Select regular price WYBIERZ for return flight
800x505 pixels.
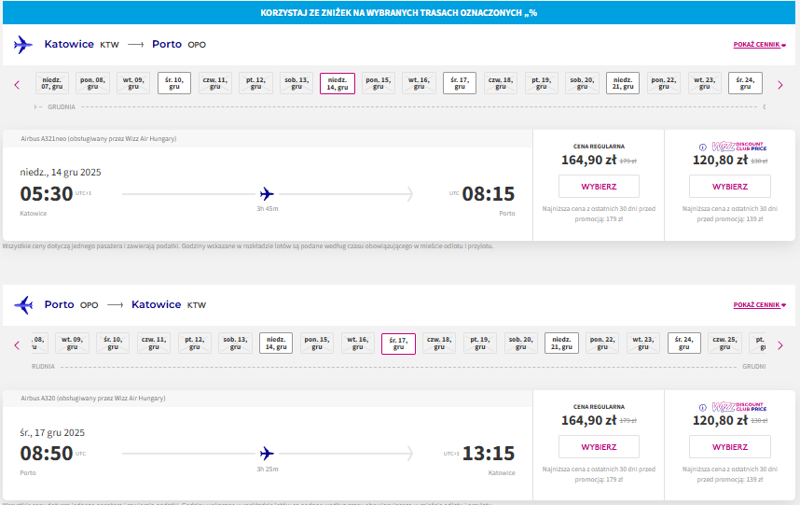tap(599, 447)
